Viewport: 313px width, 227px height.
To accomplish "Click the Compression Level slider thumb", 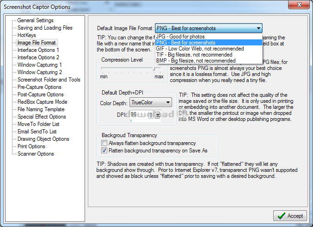I will coord(154,69).
